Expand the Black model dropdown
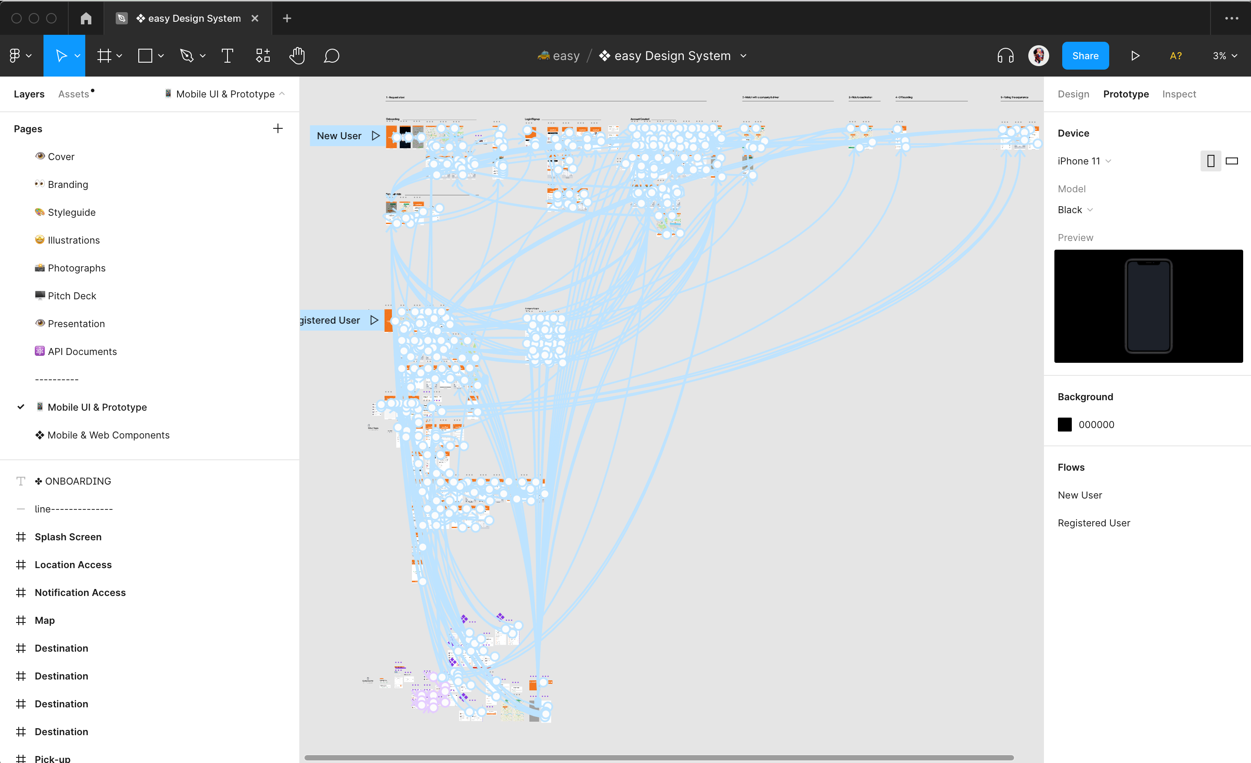Viewport: 1251px width, 763px height. 1075,210
